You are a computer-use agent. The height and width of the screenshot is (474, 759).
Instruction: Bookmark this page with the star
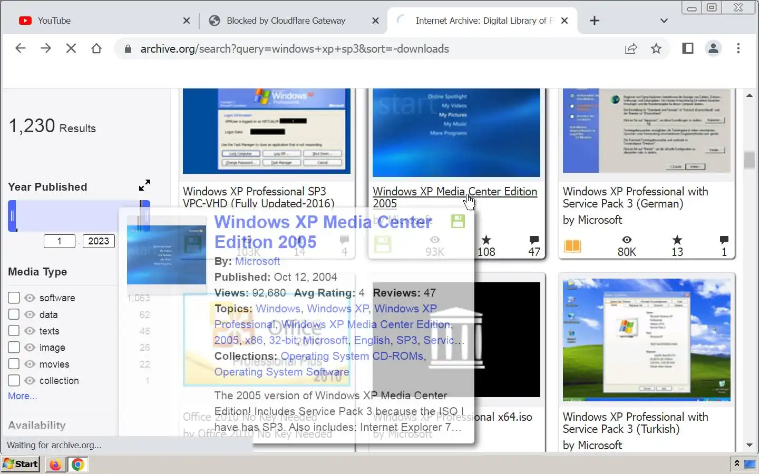coord(656,49)
